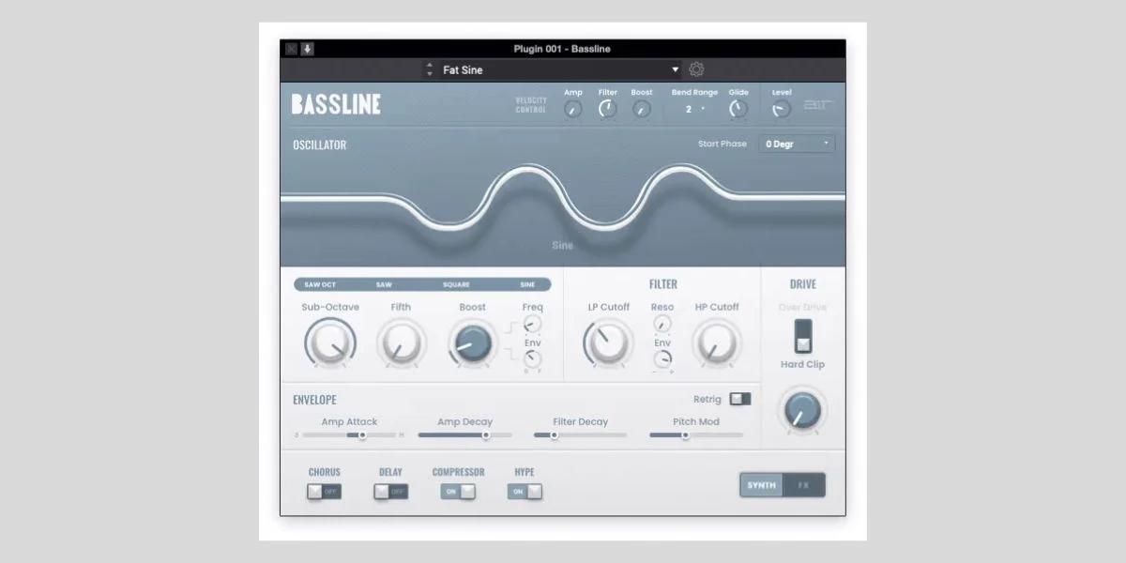Screen dimensions: 1126x563
Task: Enable the Retrig toggle
Action: pos(739,399)
